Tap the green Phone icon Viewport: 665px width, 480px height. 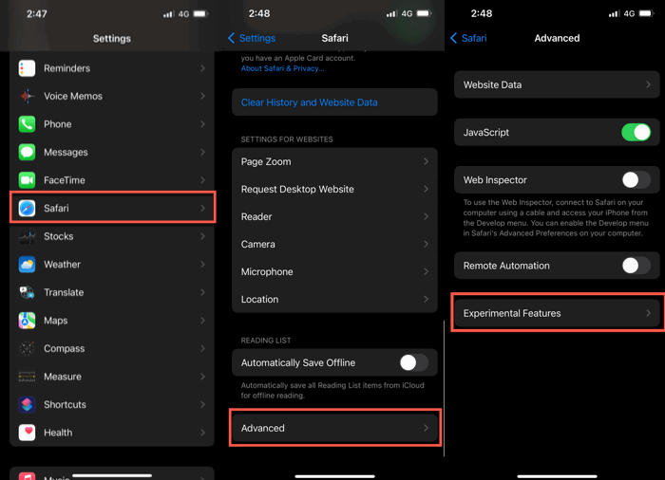(x=27, y=124)
